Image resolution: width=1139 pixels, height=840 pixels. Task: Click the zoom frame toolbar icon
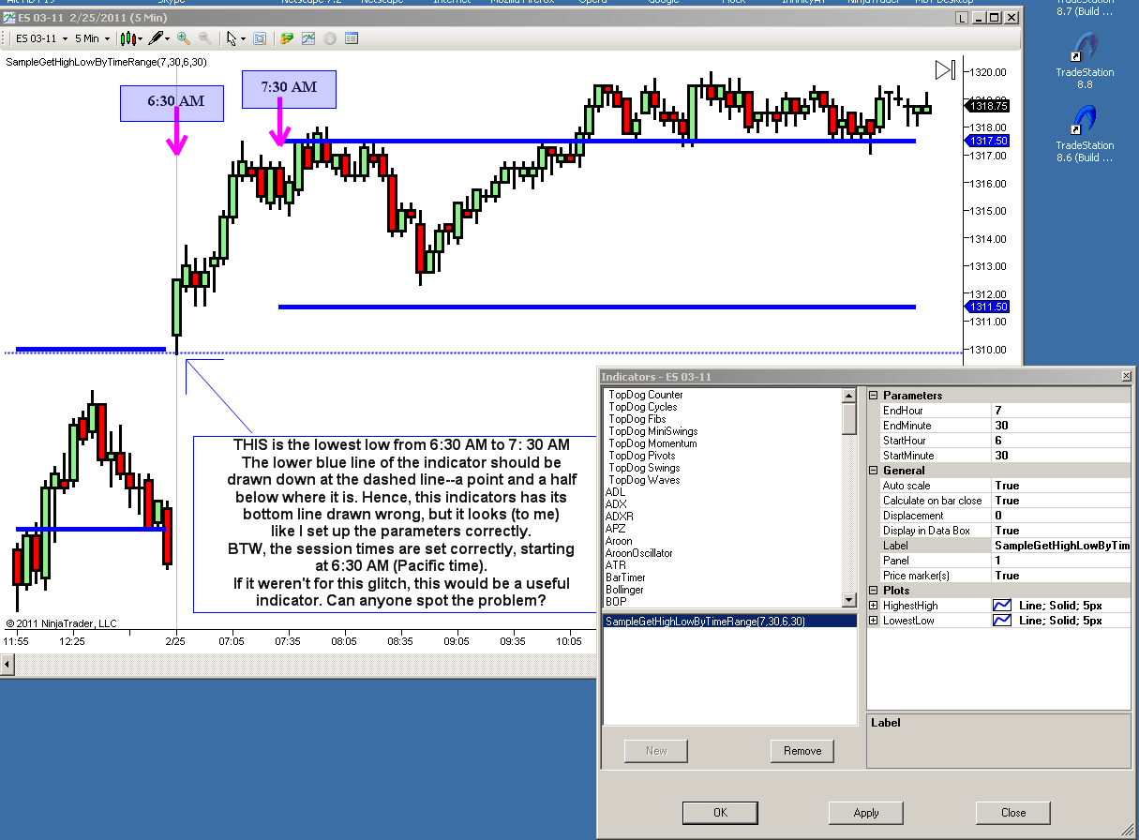click(x=260, y=38)
